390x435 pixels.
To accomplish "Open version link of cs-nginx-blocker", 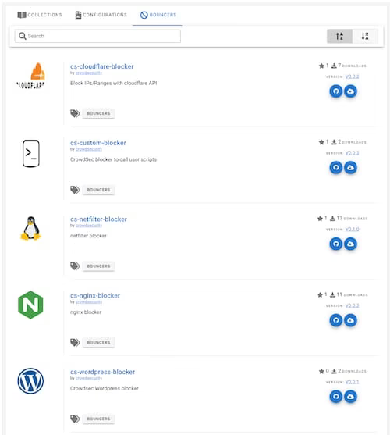I will point(352,305).
